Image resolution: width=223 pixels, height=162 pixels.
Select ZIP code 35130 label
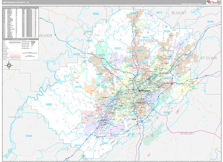pyautogui.click(x=77, y=55)
